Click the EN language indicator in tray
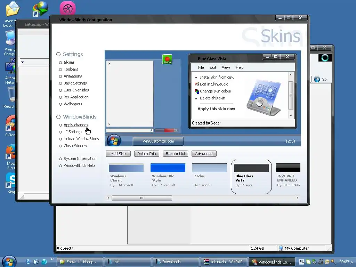Viewport: 356px width, 267px height. (x=301, y=262)
